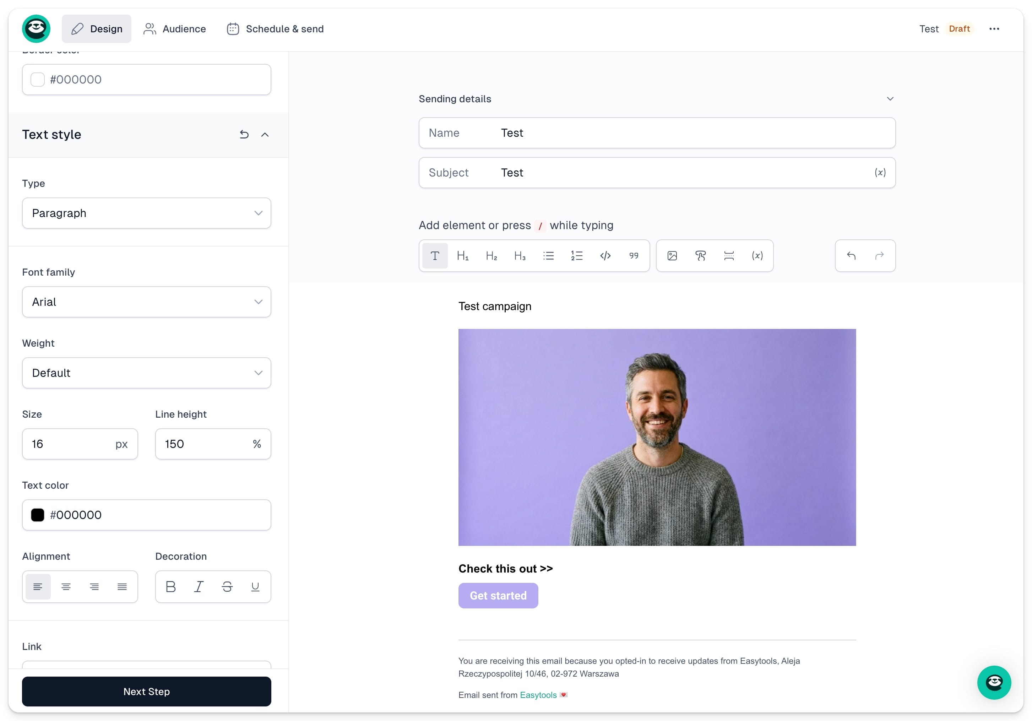The height and width of the screenshot is (721, 1032).
Task: Reset Text style to defaults
Action: coord(244,134)
